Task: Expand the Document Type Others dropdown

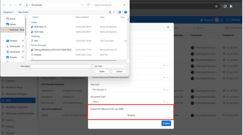Action: 168,102
